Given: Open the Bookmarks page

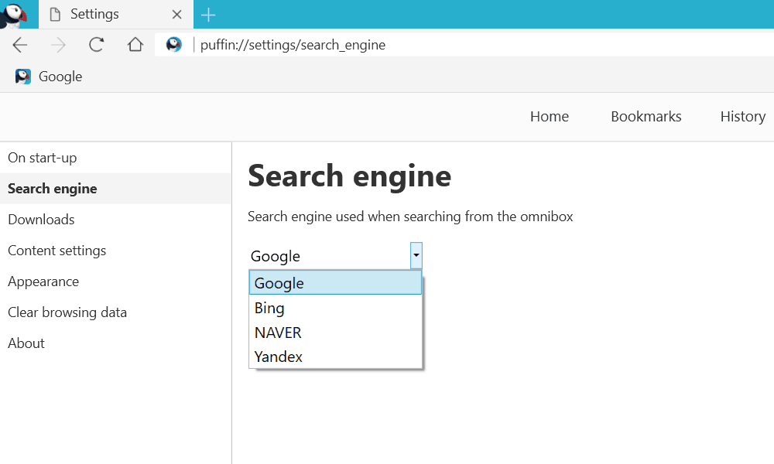Looking at the screenshot, I should point(646,116).
